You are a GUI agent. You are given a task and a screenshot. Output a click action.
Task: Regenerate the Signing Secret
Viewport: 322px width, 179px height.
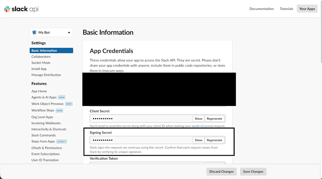tap(214, 140)
